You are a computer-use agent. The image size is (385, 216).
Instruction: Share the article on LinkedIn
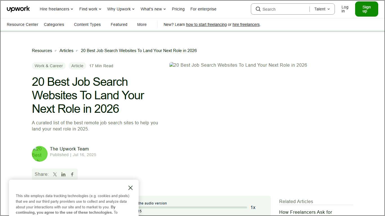click(x=63, y=174)
